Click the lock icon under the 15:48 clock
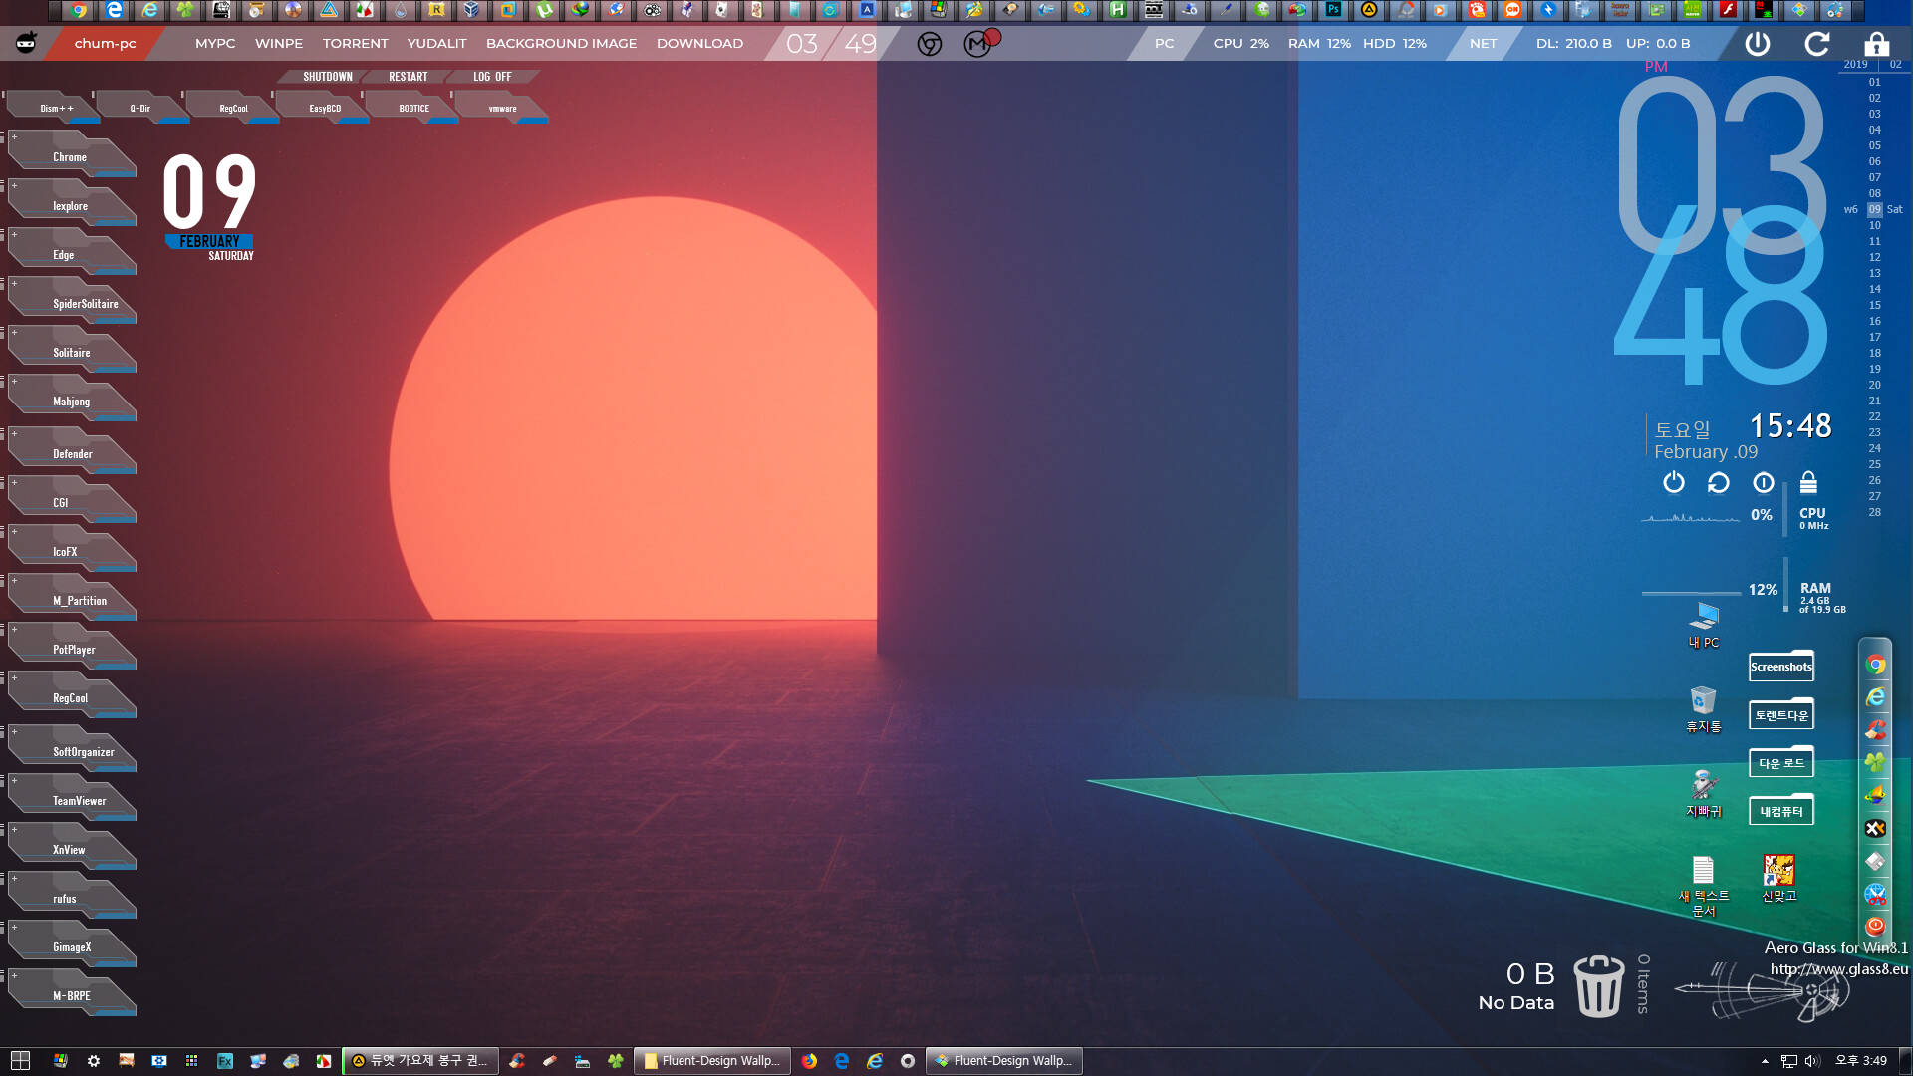The width and height of the screenshot is (1913, 1076). coord(1808,482)
